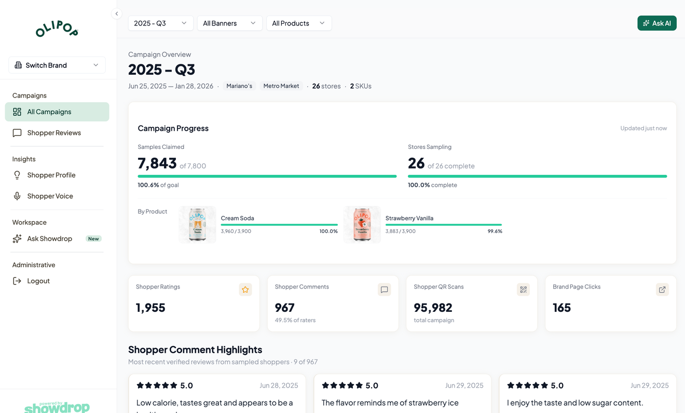Click the 165 Brand Page Clicks value
This screenshot has width=685, height=413.
click(562, 308)
